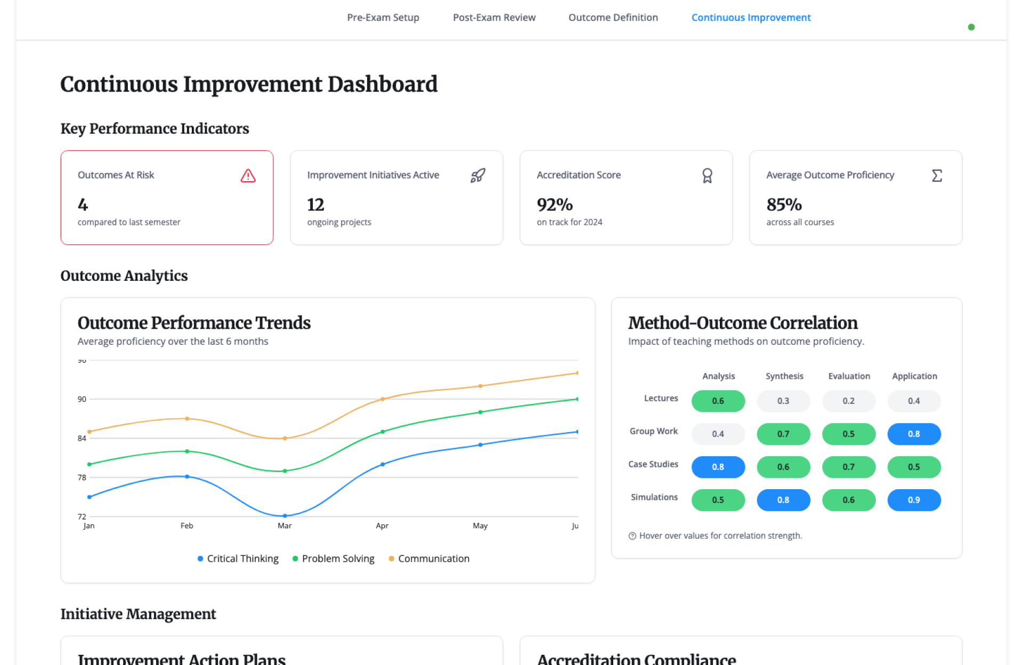This screenshot has height=665, width=1023.
Task: Click the rocket icon on Improvement Initiatives card
Action: pos(478,176)
